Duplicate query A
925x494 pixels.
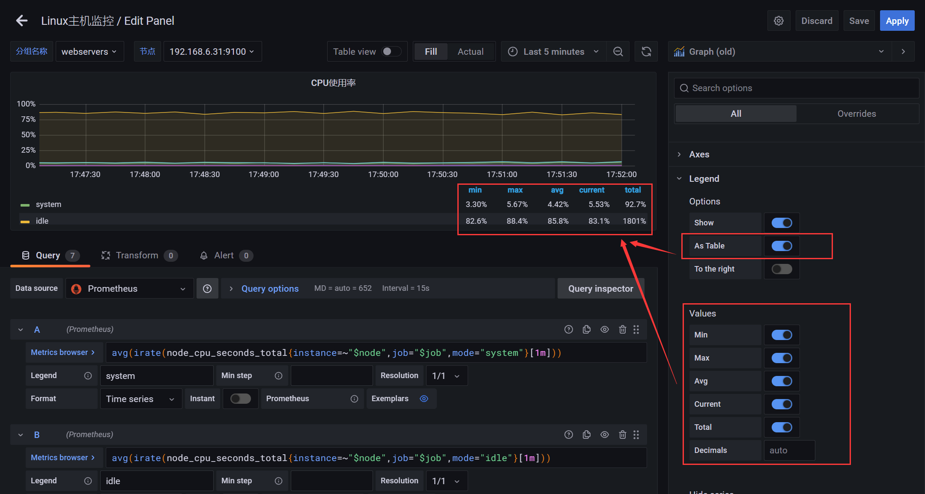(x=587, y=329)
